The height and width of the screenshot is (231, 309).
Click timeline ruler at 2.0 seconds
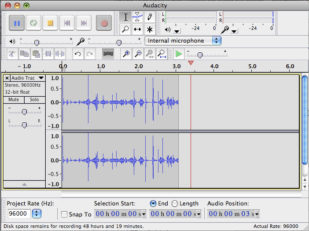click(x=139, y=66)
